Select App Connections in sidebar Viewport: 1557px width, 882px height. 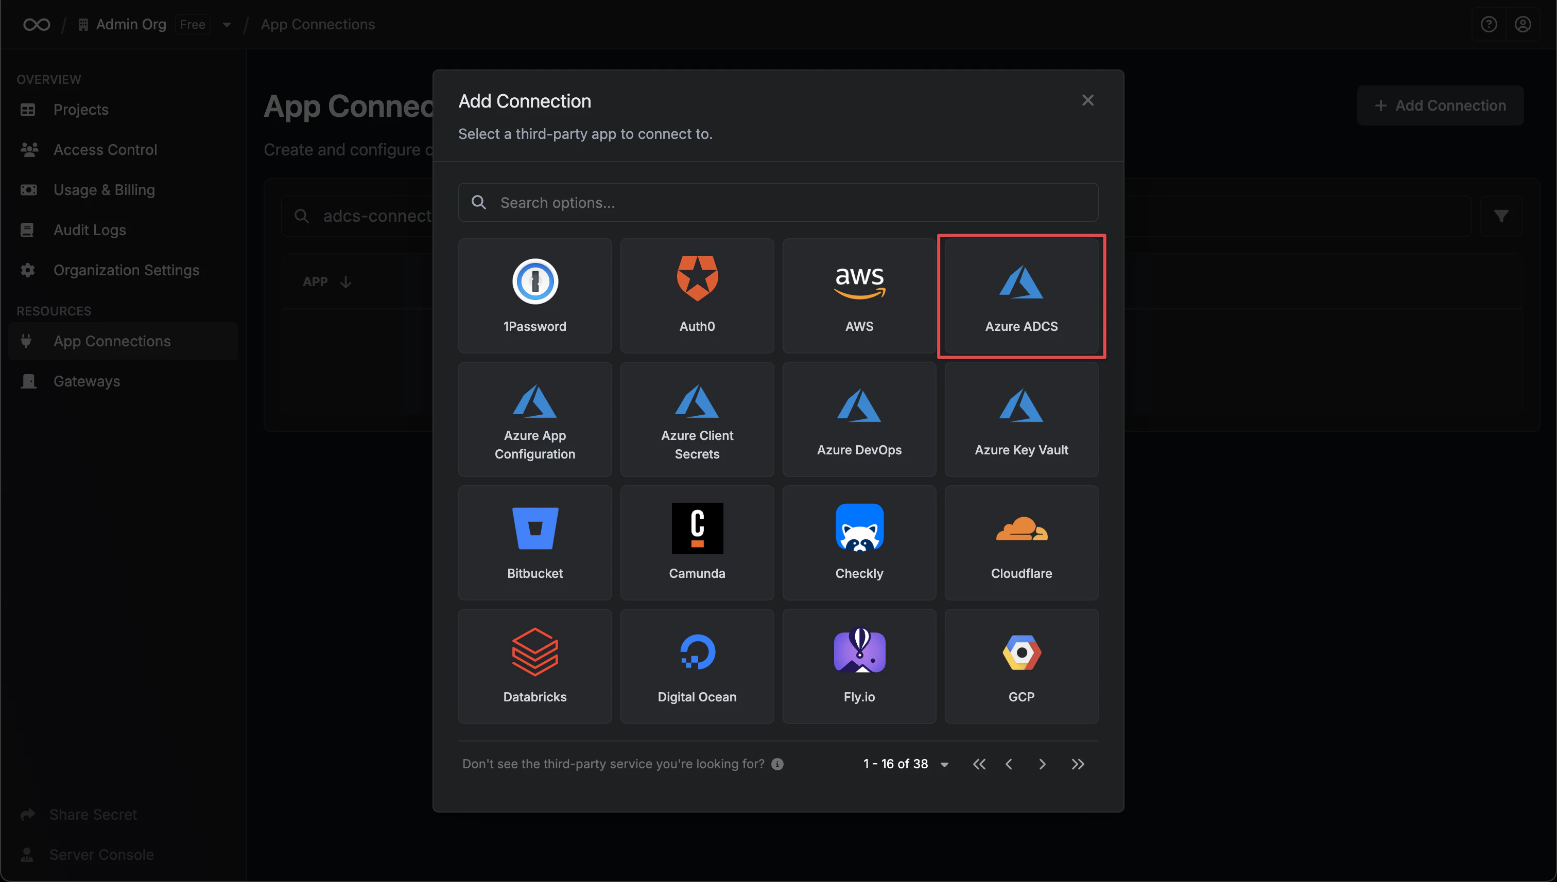[123, 341]
